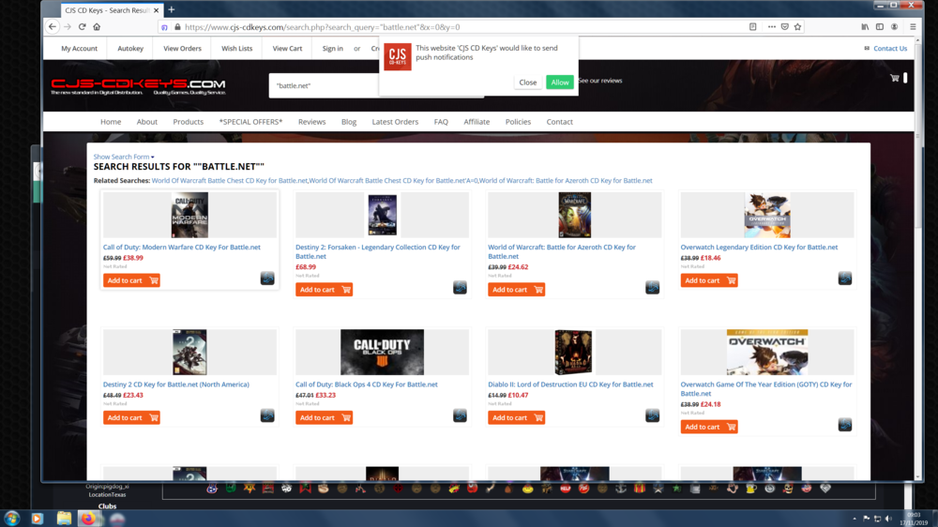Image resolution: width=938 pixels, height=527 pixels.
Task: Click the Firefox home icon
Action: 97,27
